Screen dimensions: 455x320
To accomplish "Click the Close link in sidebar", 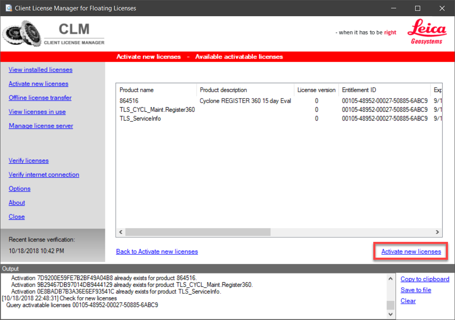I will pos(17,217).
